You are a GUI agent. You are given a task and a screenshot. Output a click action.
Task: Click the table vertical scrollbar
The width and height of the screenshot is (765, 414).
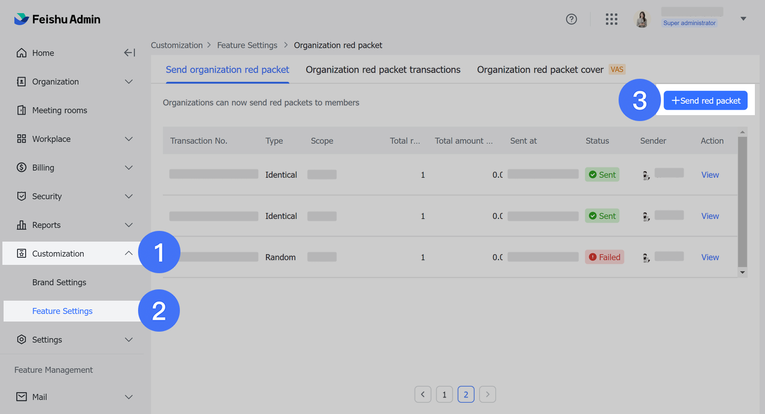pos(742,202)
